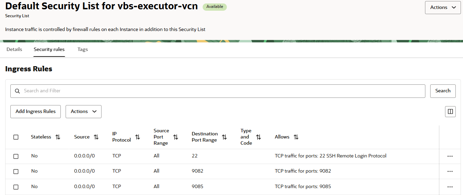Open row menu for port 22 rule

pyautogui.click(x=450, y=156)
